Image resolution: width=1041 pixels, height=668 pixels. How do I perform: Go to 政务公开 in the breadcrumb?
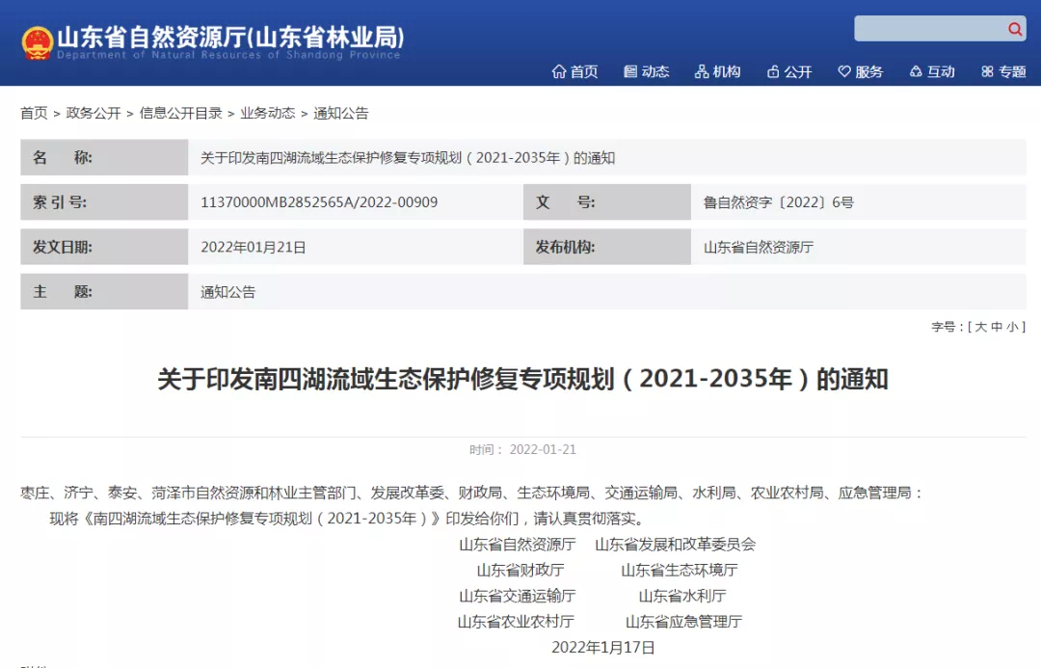tap(93, 113)
